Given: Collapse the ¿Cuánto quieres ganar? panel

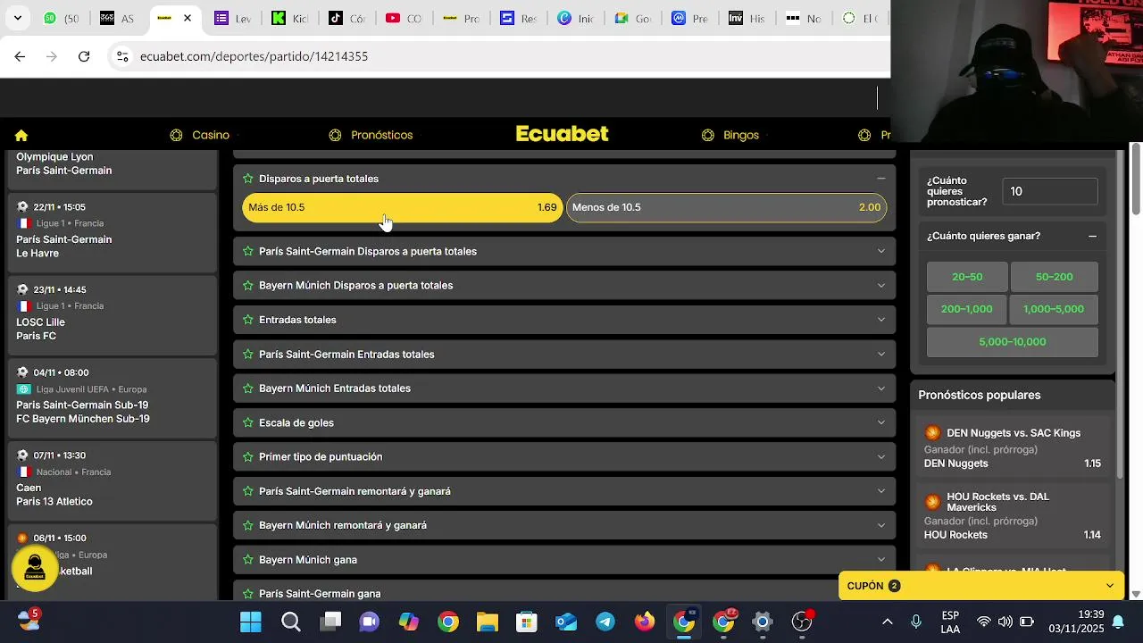Looking at the screenshot, I should pyautogui.click(x=1092, y=237).
